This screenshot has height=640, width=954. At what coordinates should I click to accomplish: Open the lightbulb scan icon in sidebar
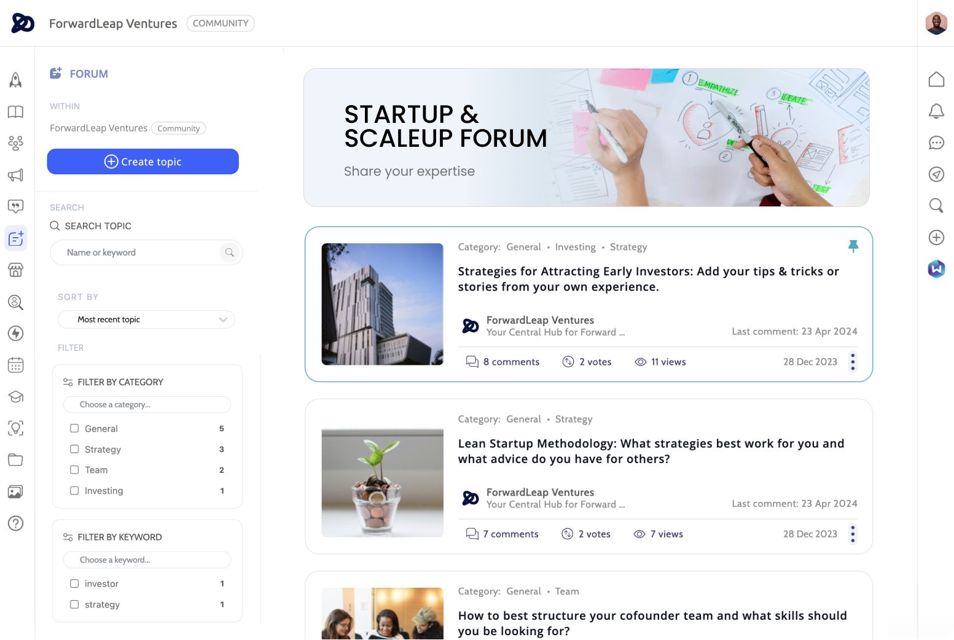click(x=15, y=428)
